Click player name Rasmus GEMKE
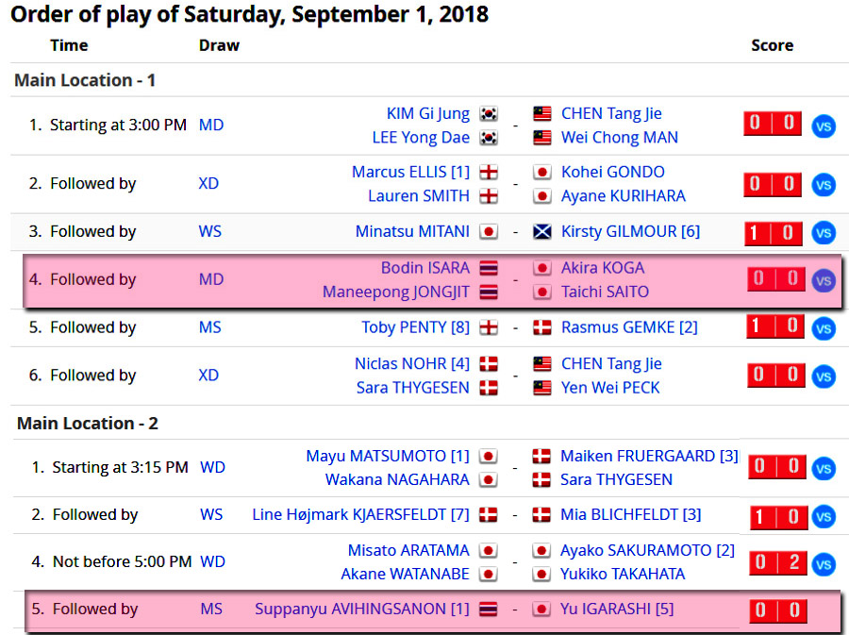The width and height of the screenshot is (849, 635). tap(629, 327)
